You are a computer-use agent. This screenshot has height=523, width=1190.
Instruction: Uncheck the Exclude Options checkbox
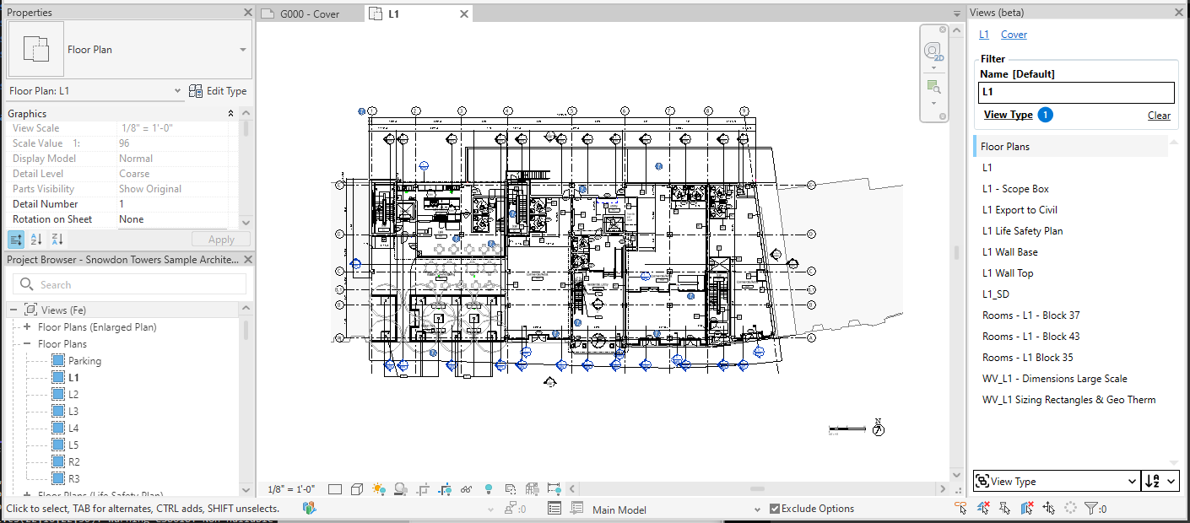775,509
